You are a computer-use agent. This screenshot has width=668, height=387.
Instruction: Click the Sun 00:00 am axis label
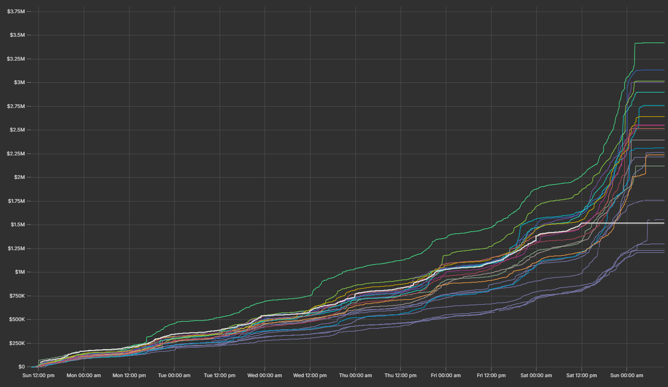click(x=627, y=375)
